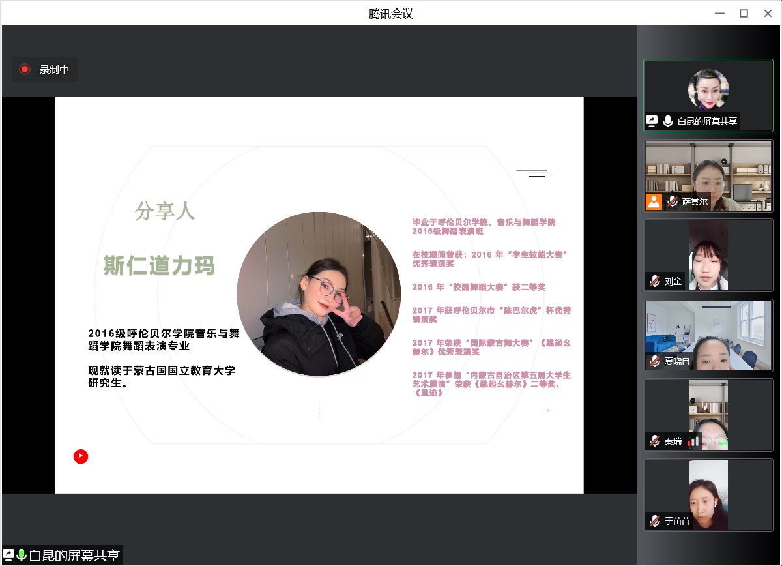Viewport: 782px width, 566px height.
Task: Select 于苗苗's video tile
Action: coord(708,494)
